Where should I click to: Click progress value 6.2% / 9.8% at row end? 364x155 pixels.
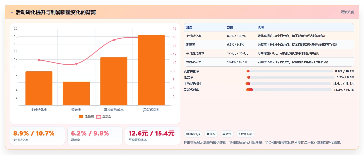pyautogui.click(x=345, y=77)
